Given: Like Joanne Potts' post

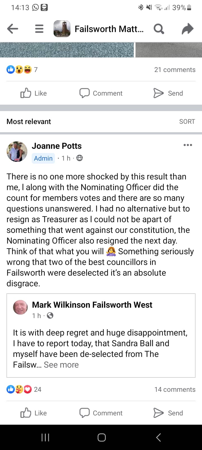Looking at the screenshot, I should click(33, 93).
